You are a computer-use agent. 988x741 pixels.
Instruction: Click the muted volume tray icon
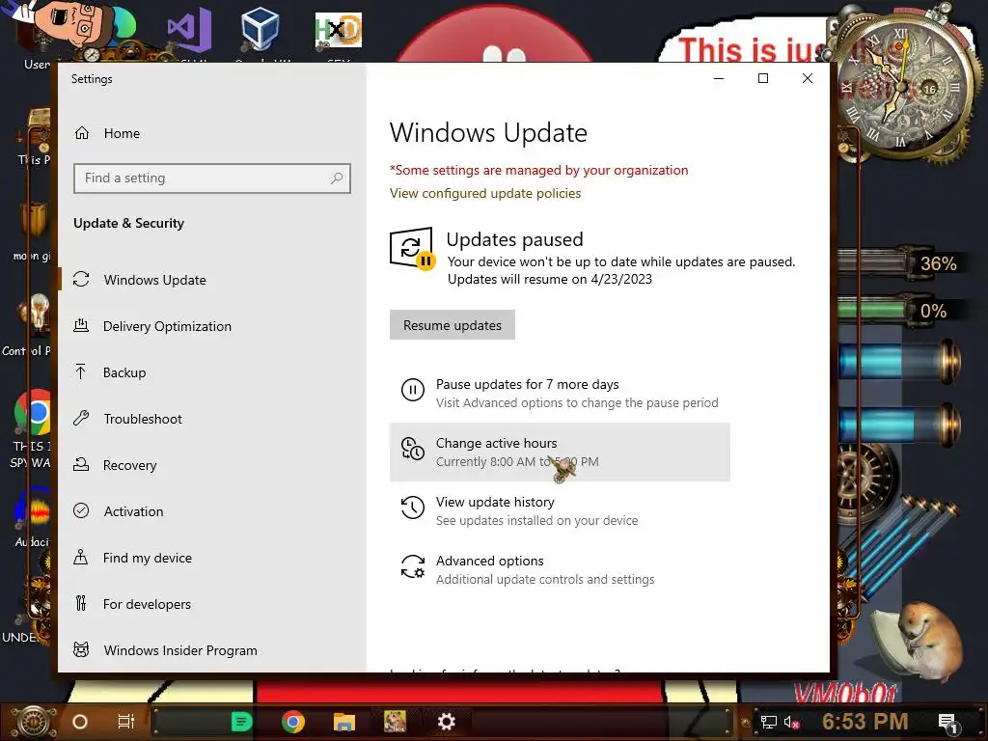point(791,722)
